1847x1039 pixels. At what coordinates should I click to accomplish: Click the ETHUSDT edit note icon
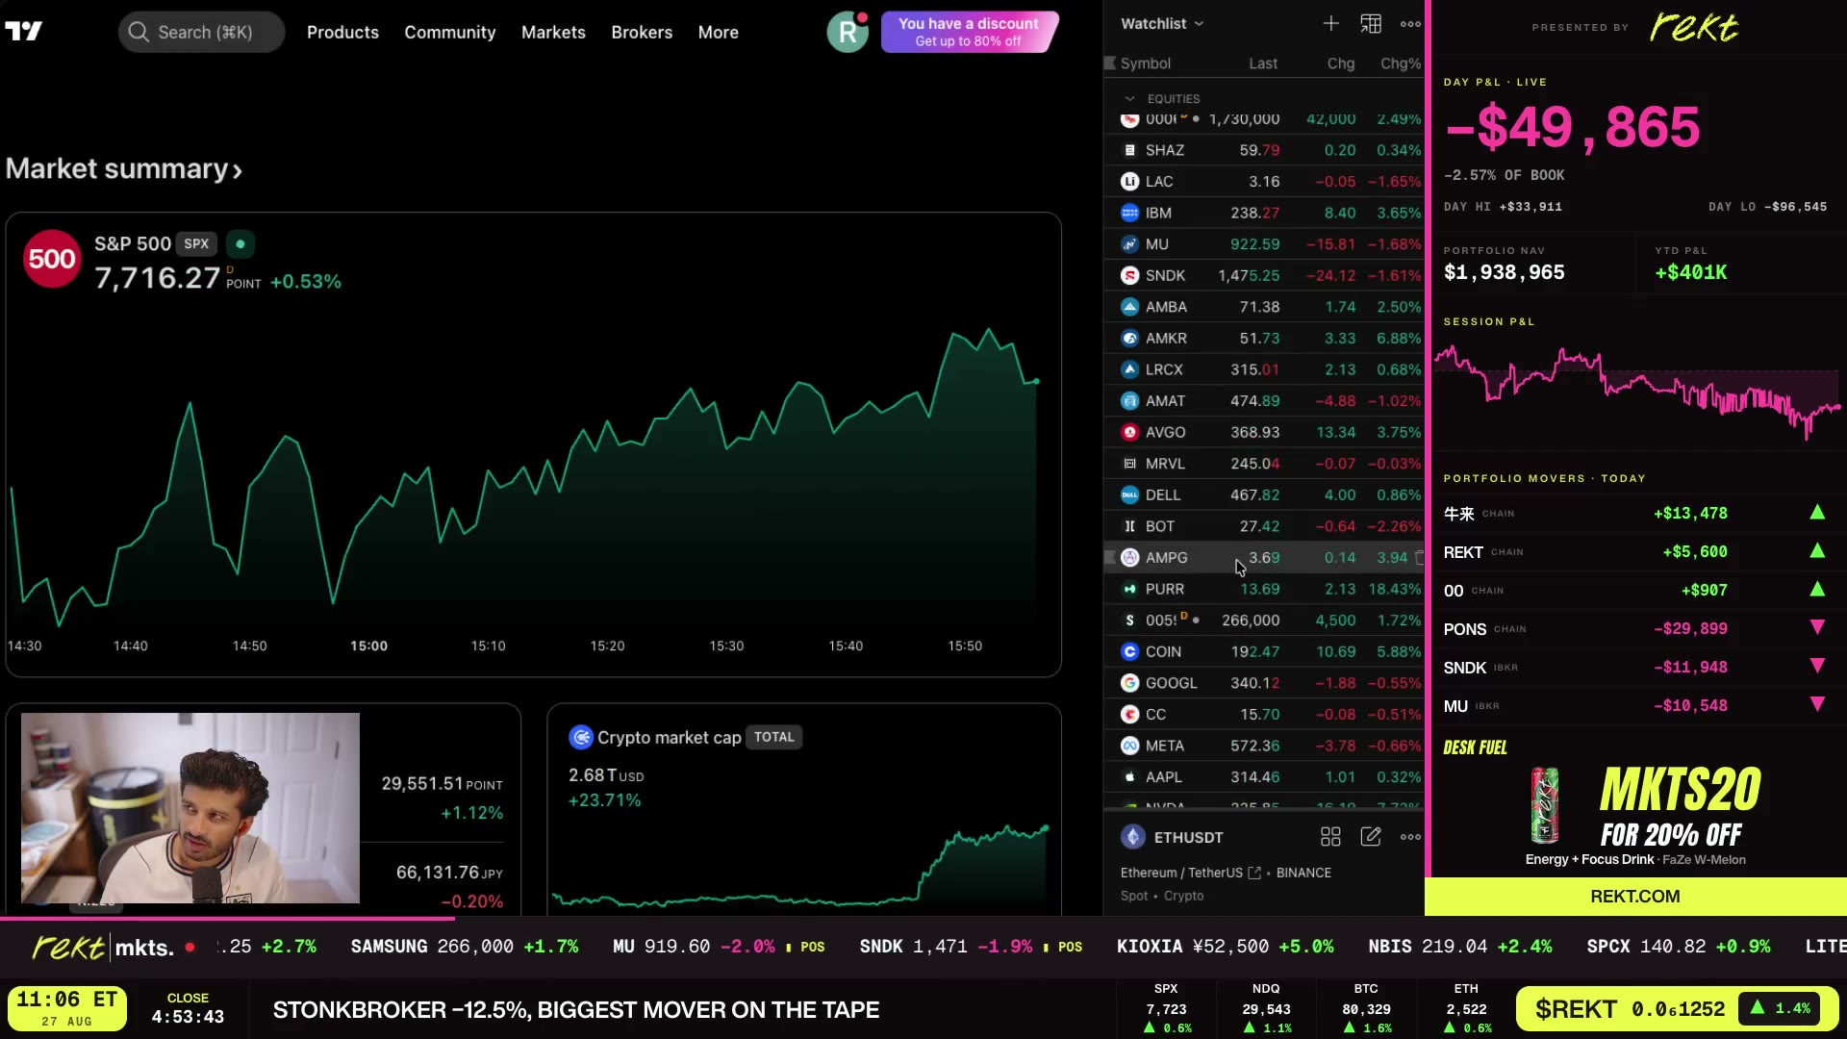pos(1371,837)
